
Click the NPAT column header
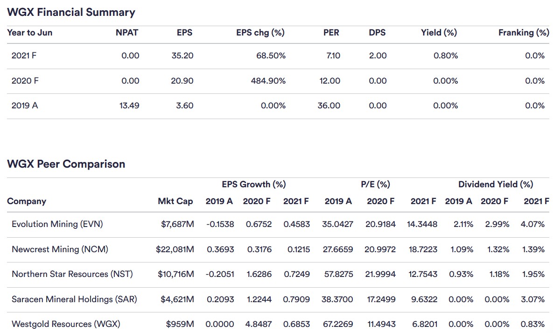coord(127,33)
